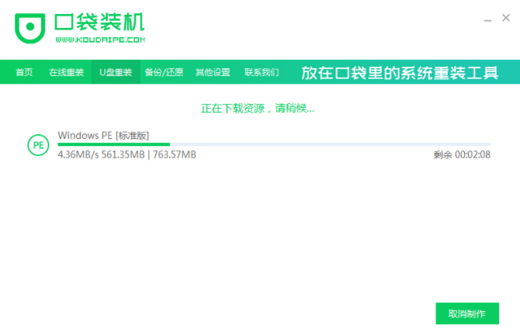The height and width of the screenshot is (329, 520).
Task: Click the round PE download icon
Action: coord(37,145)
